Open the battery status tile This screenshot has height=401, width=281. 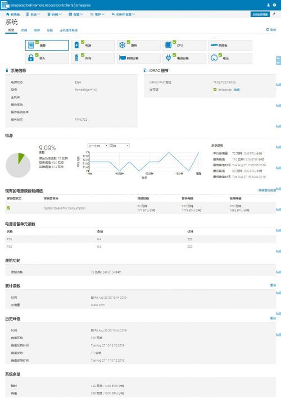click(x=93, y=45)
